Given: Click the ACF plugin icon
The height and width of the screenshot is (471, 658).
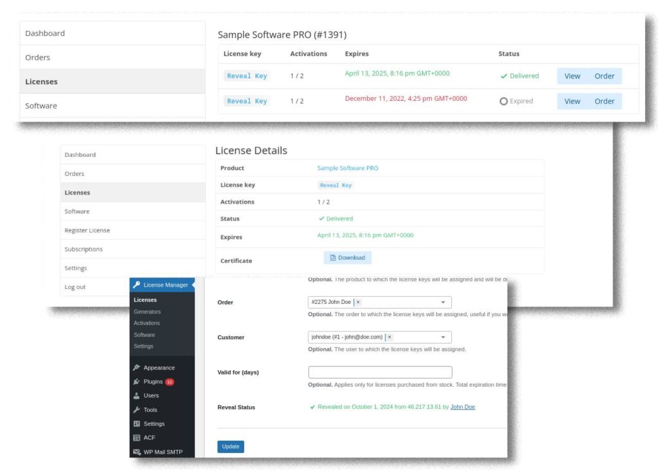Looking at the screenshot, I should click(138, 438).
